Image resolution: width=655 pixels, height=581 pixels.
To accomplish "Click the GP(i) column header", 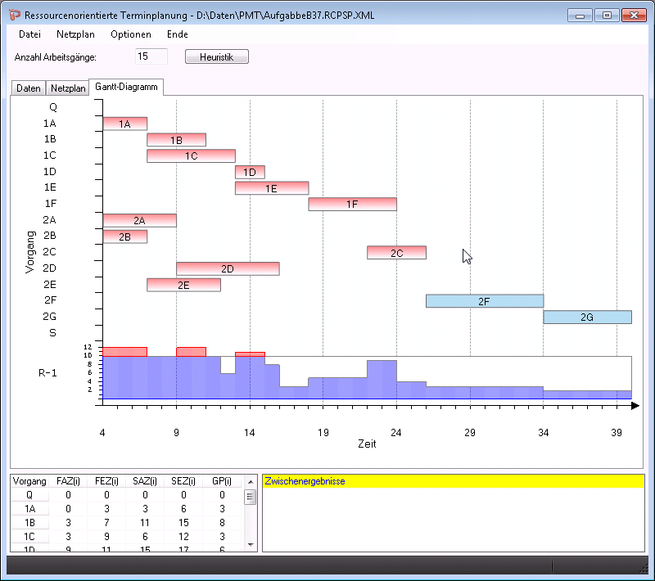I will (223, 481).
